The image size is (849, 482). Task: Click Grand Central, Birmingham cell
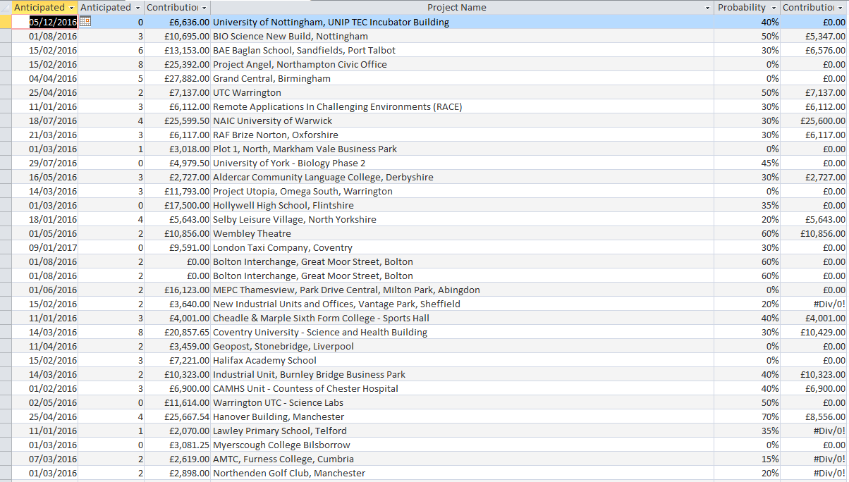coord(271,78)
